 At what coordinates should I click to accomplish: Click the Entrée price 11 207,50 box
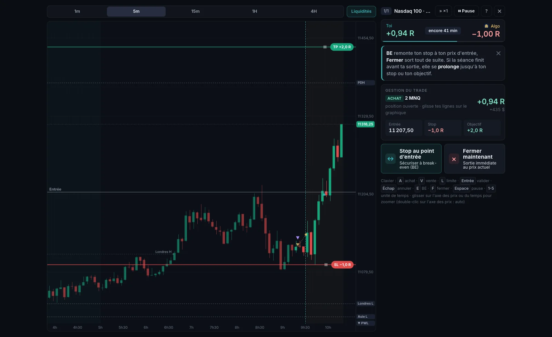[404, 128]
